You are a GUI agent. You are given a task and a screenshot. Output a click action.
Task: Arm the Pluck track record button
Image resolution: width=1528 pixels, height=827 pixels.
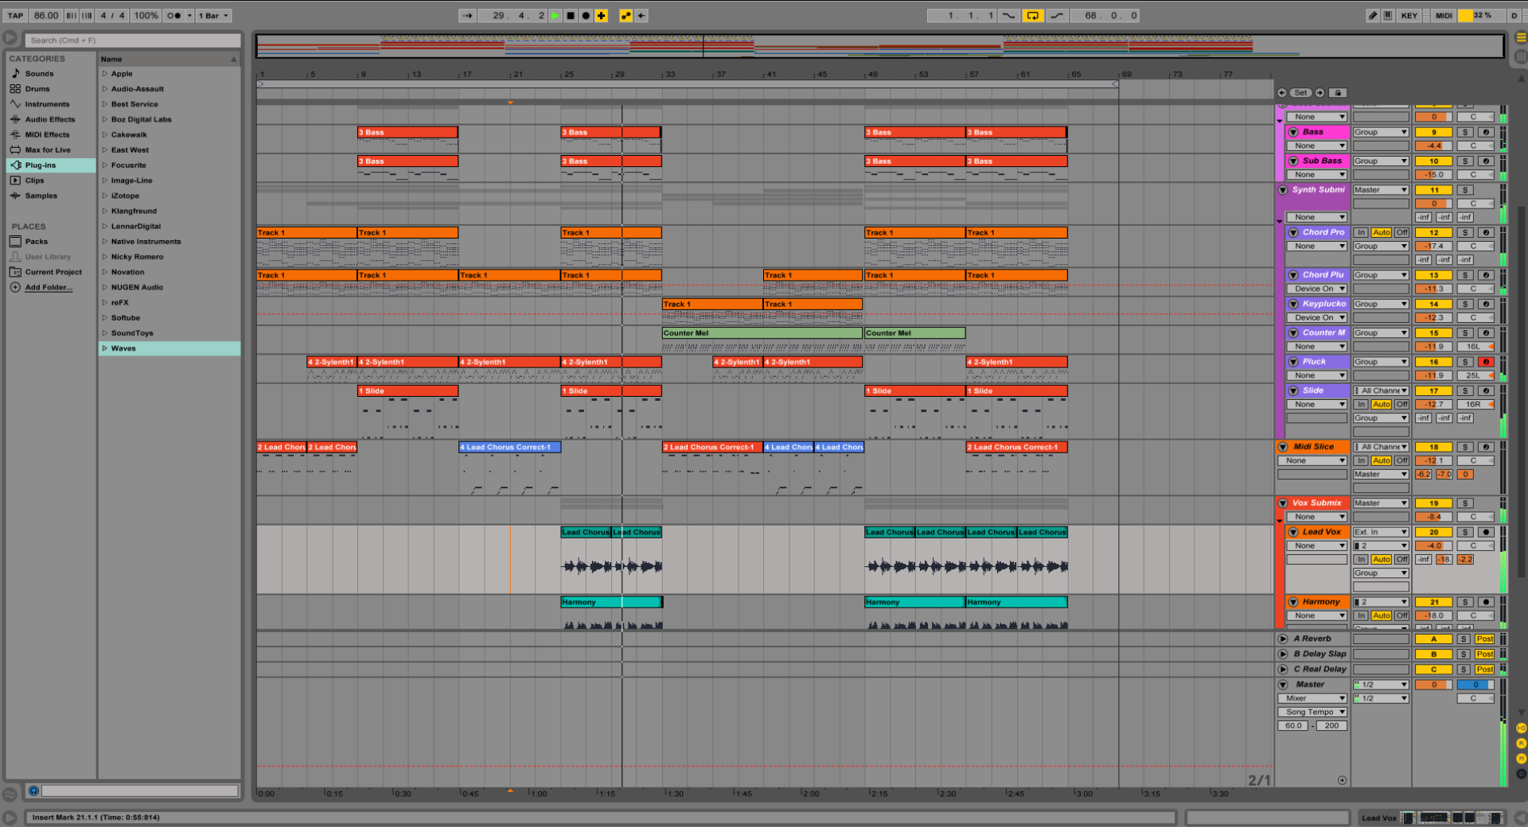(1485, 362)
